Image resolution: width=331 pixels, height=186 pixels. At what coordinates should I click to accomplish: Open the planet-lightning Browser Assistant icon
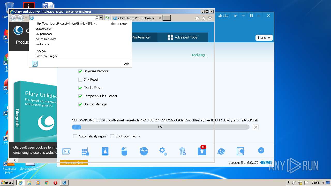coord(221,151)
